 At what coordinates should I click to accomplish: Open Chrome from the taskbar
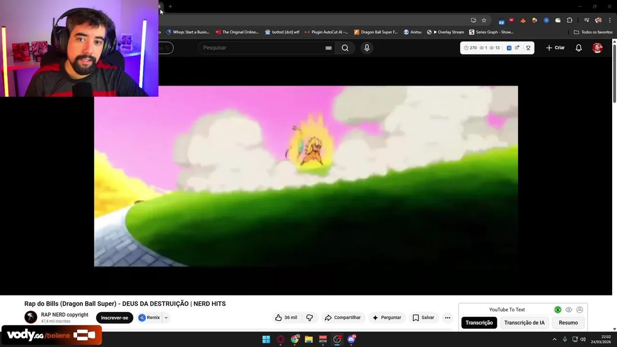pyautogui.click(x=295, y=339)
